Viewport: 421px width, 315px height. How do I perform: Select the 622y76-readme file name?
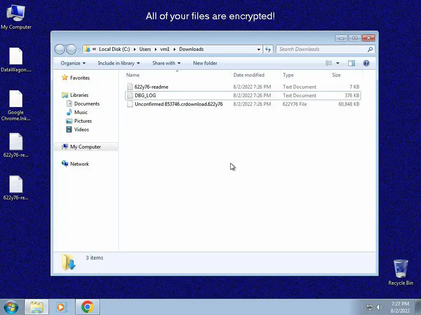pyautogui.click(x=151, y=87)
